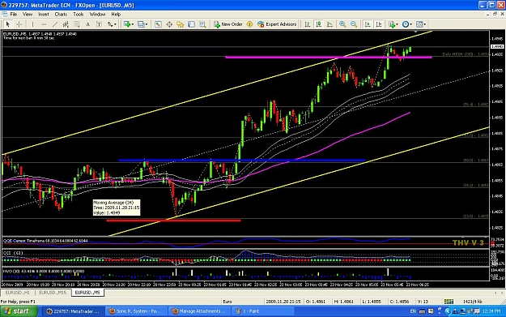Click the tray clock showing 12:34 PM

click(491, 311)
